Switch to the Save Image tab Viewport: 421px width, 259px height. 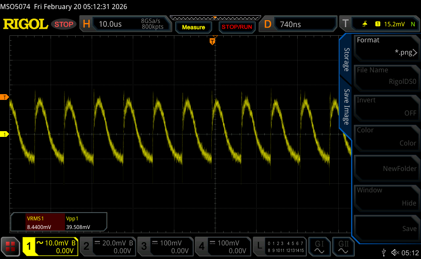[346, 107]
